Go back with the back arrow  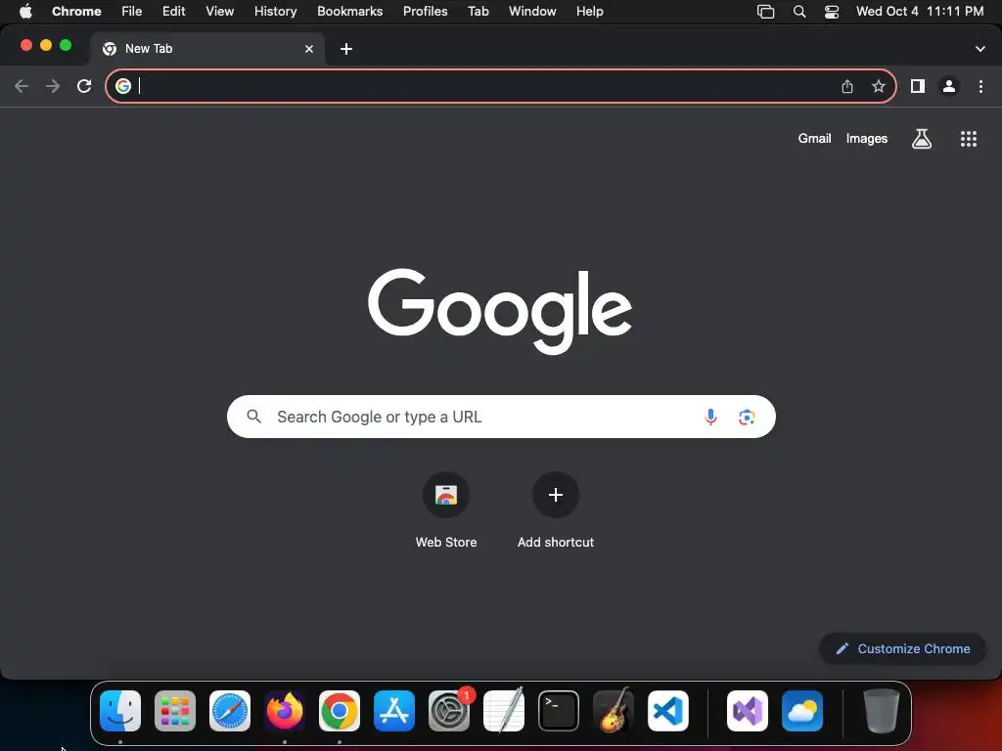[x=22, y=86]
